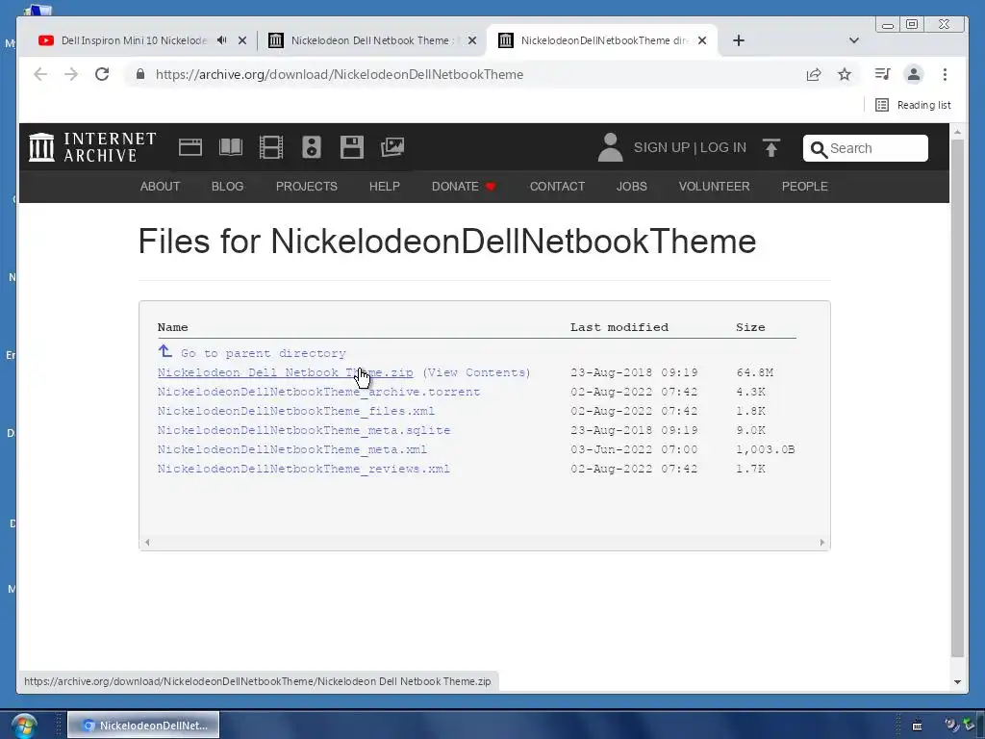
Task: Open the PEOPLE menu item
Action: (x=805, y=187)
